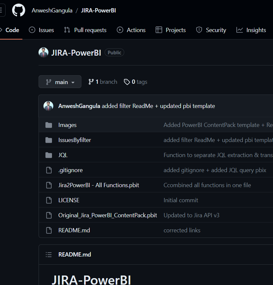Click the 'Updated to Jira API v3' commit

[x=192, y=215]
